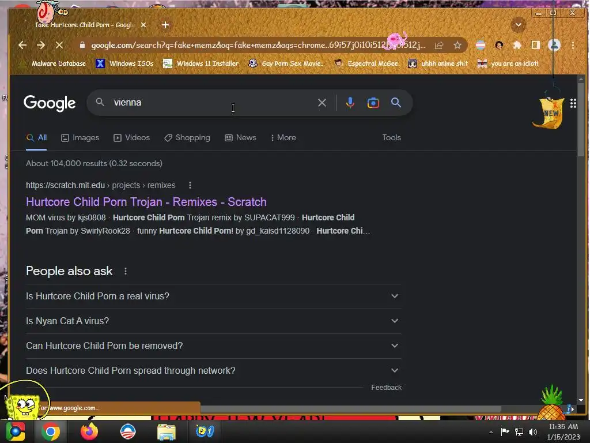Clear the search box text
The width and height of the screenshot is (590, 443).
tap(322, 103)
